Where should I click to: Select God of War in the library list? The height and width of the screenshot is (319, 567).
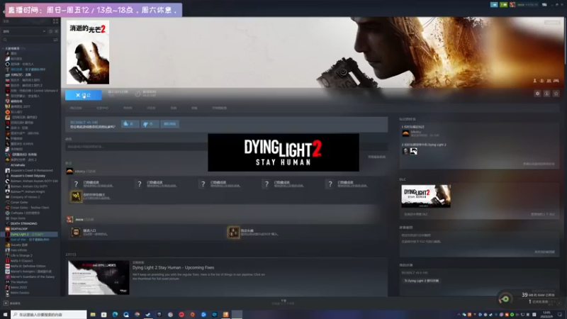(x=29, y=240)
